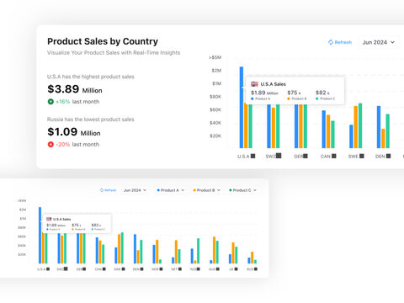404x303 pixels.
Task: Click 'U.S.A Sales' title in bottom tooltip
Action: 62,219
